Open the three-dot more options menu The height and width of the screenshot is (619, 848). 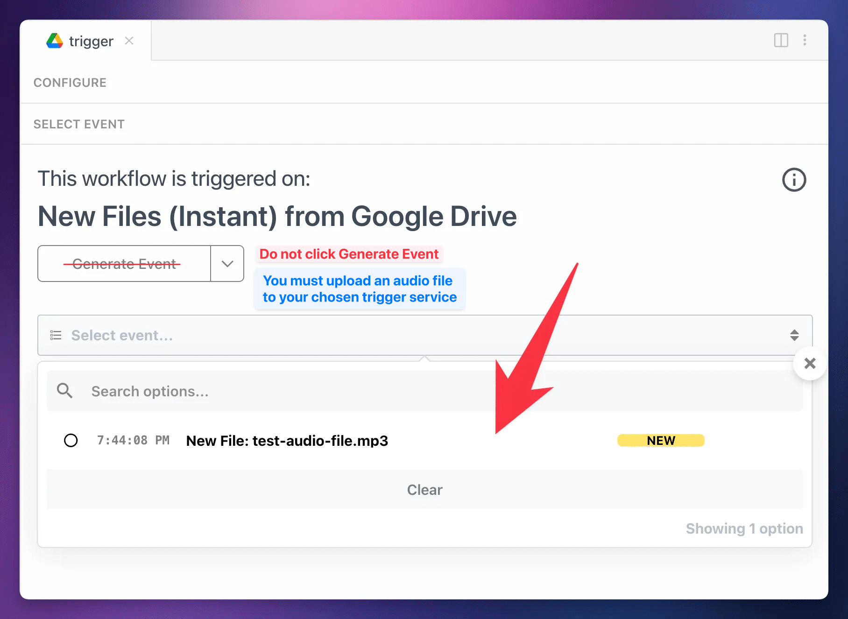point(805,40)
